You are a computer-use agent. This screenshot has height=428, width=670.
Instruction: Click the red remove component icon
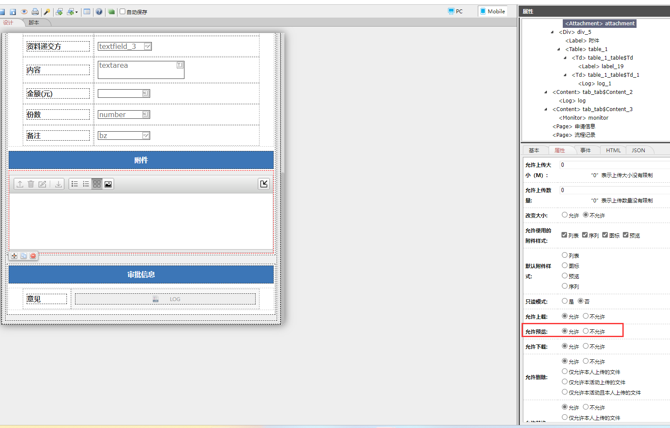[x=33, y=256]
